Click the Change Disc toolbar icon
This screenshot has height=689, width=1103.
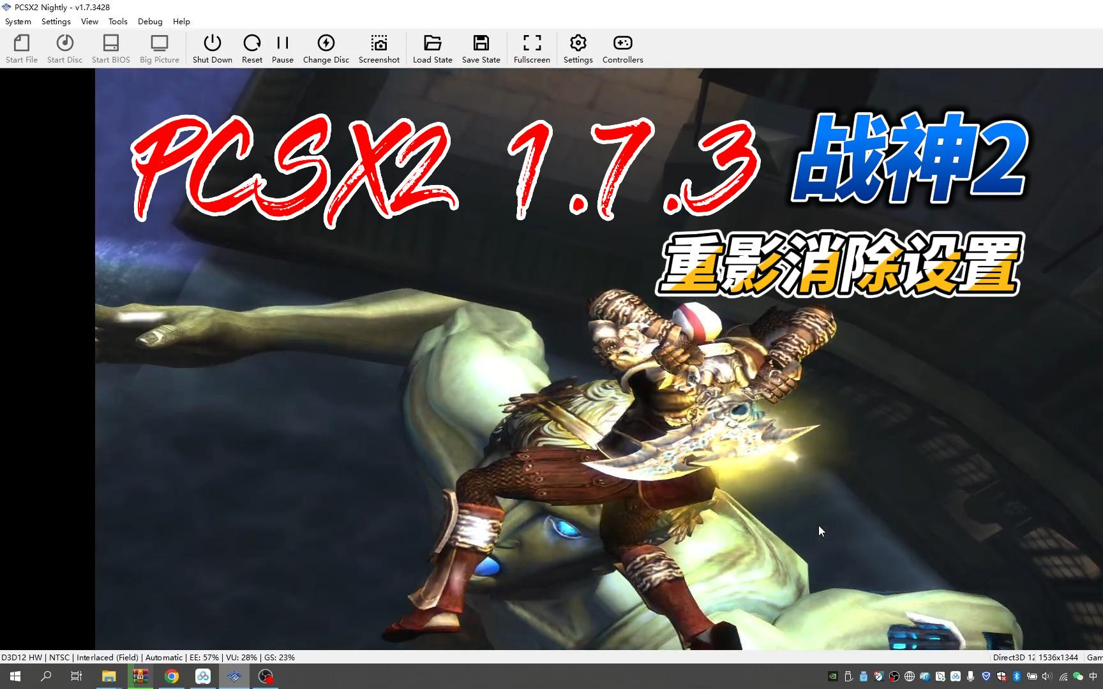tap(326, 49)
